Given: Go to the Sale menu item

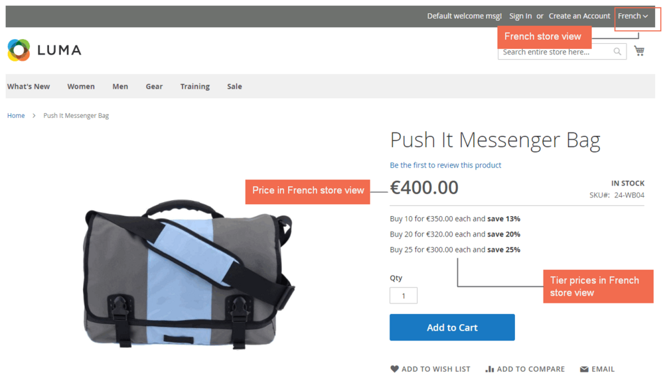Looking at the screenshot, I should tap(234, 86).
